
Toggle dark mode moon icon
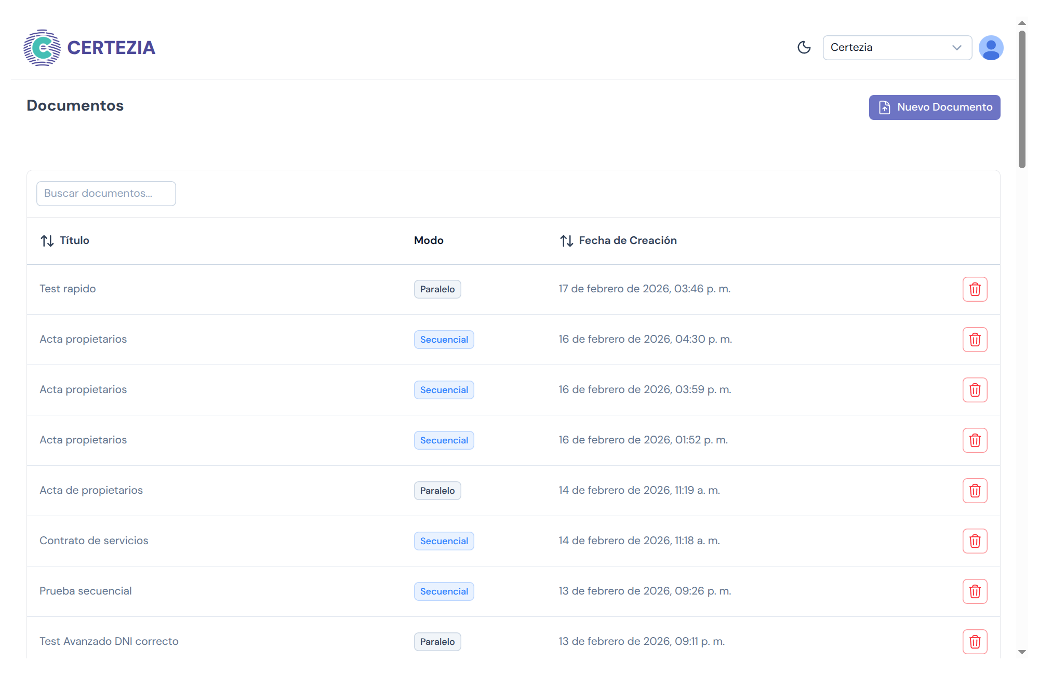click(804, 48)
